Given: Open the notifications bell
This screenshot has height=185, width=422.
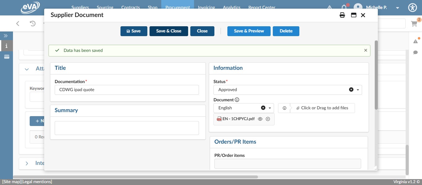Looking at the screenshot, I should pyautogui.click(x=344, y=7).
